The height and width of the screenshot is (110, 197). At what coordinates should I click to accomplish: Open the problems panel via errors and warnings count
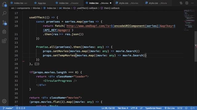21,108
